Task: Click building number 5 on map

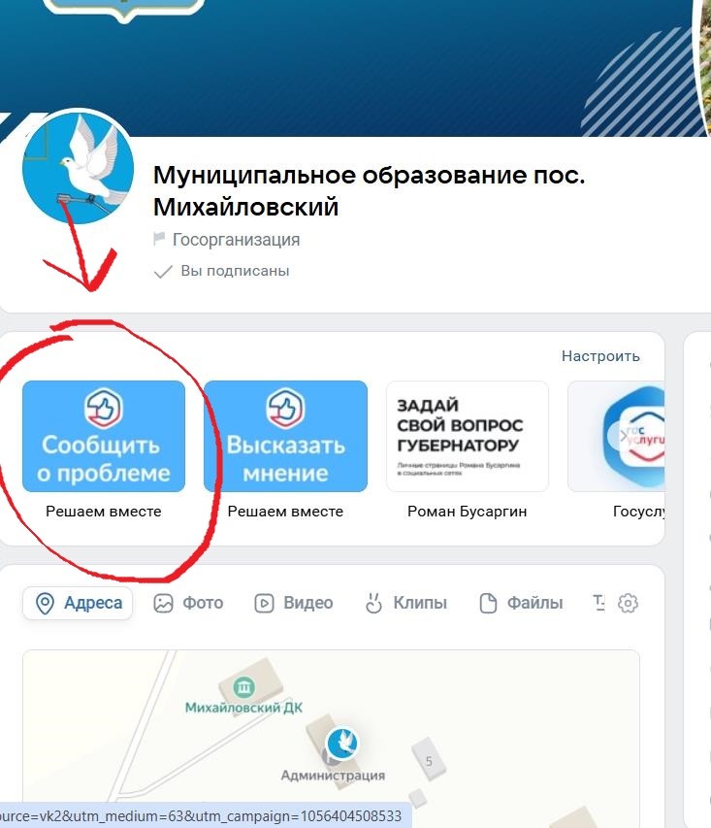Action: point(429,761)
